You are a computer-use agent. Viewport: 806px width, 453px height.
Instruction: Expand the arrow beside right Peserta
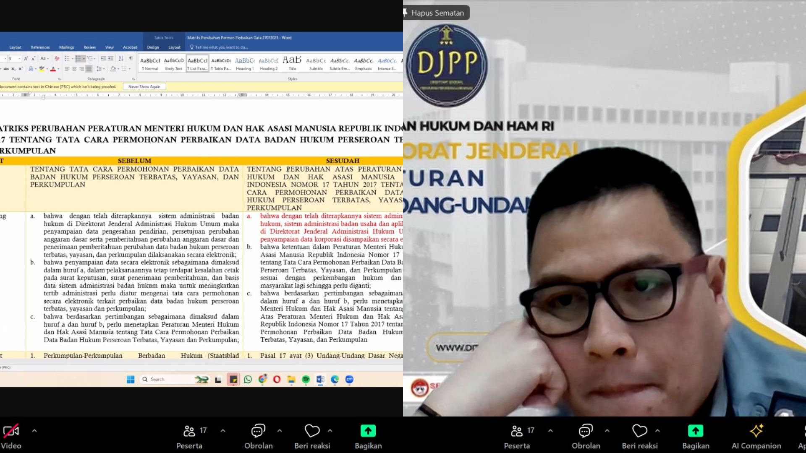(550, 430)
